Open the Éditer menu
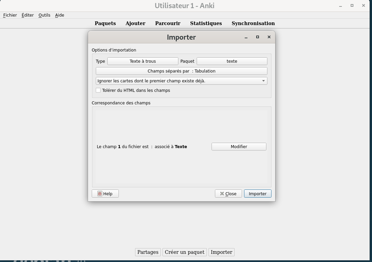 point(28,15)
